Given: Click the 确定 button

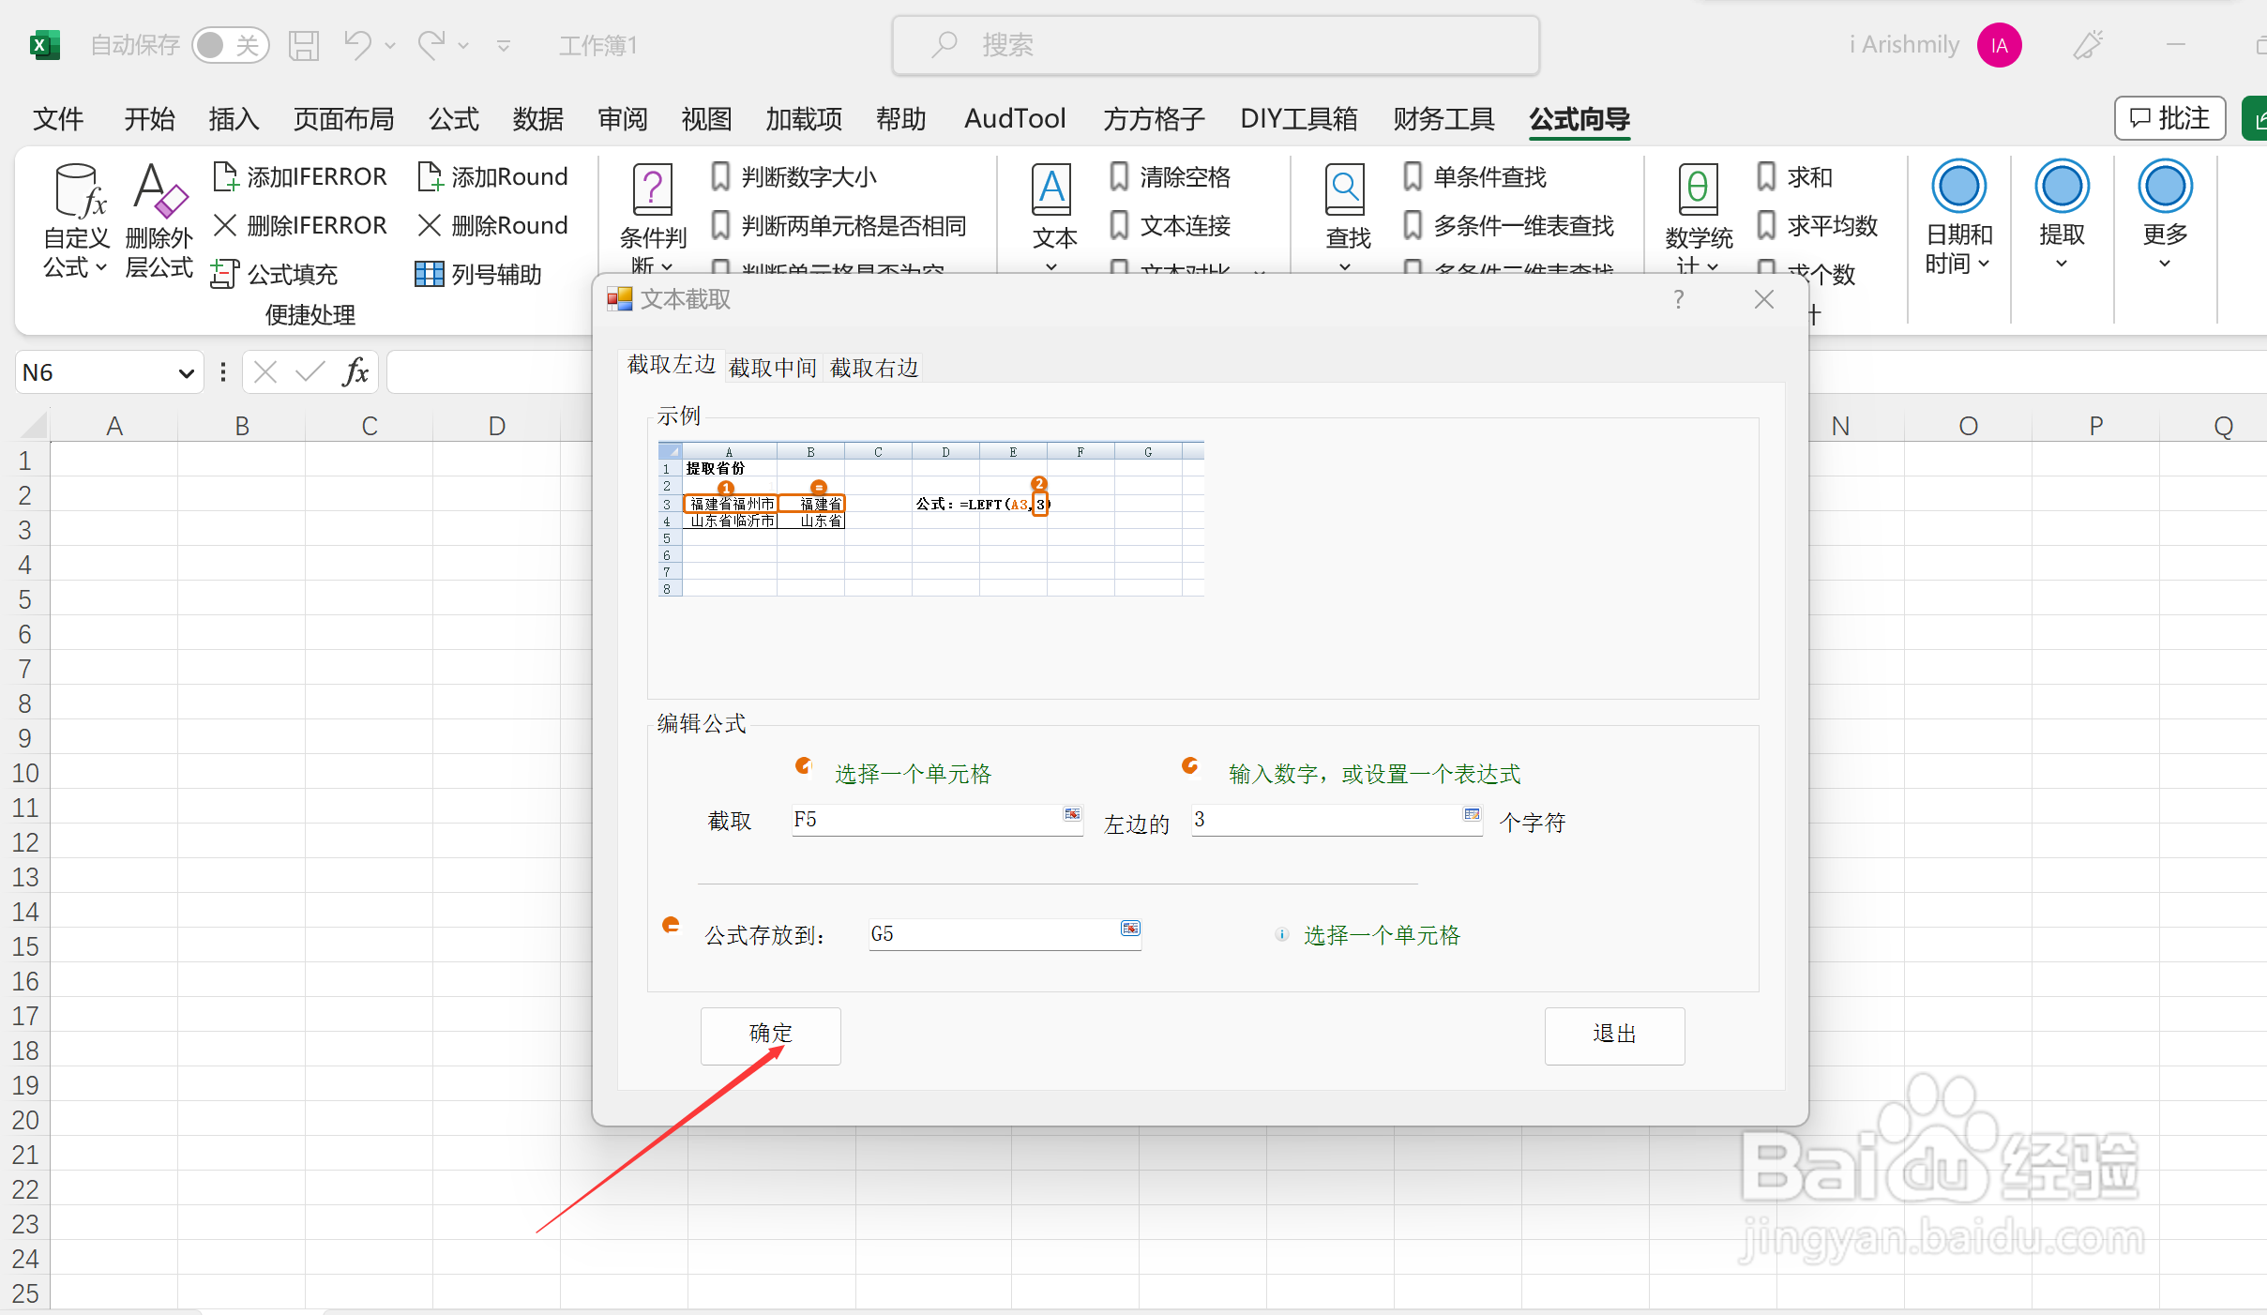Looking at the screenshot, I should tap(770, 1035).
